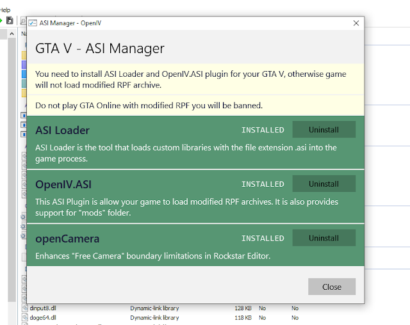This screenshot has width=410, height=325.
Task: Click the scroll-up arrow of the left panel
Action: (x=12, y=34)
